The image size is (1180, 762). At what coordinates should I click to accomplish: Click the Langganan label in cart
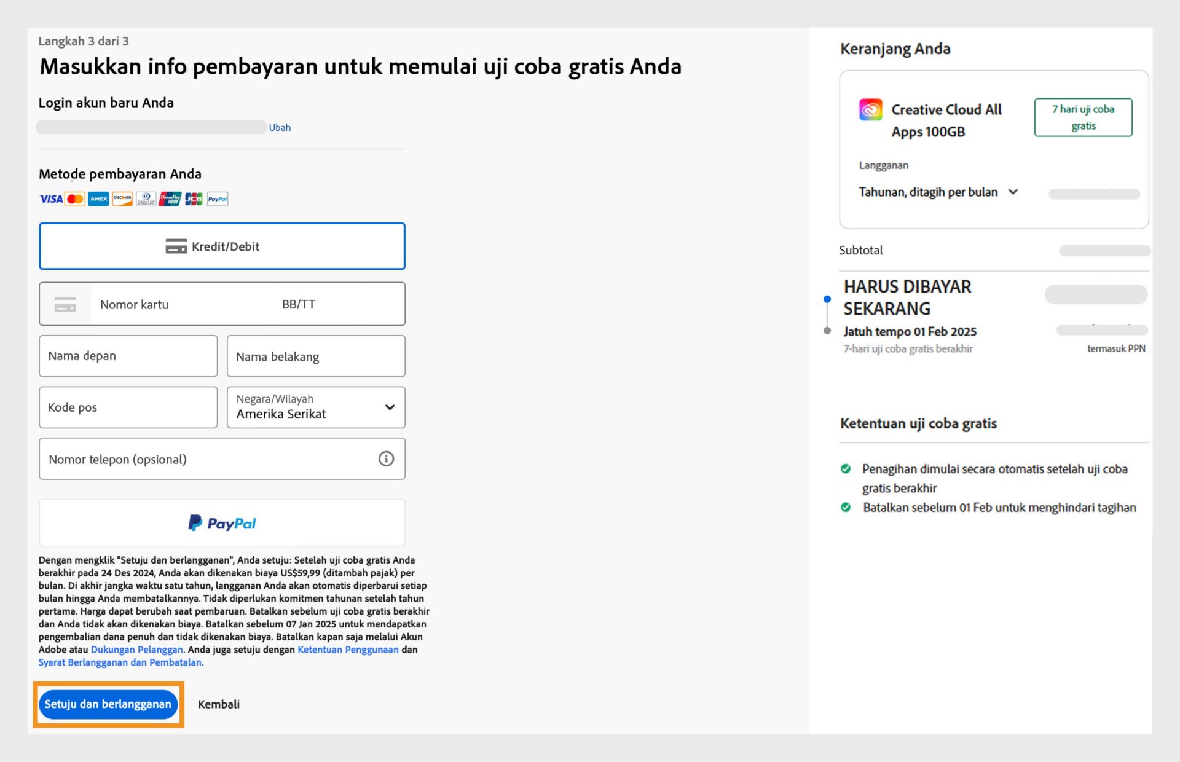click(x=883, y=165)
